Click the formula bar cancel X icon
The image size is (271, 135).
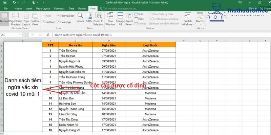click(x=32, y=35)
